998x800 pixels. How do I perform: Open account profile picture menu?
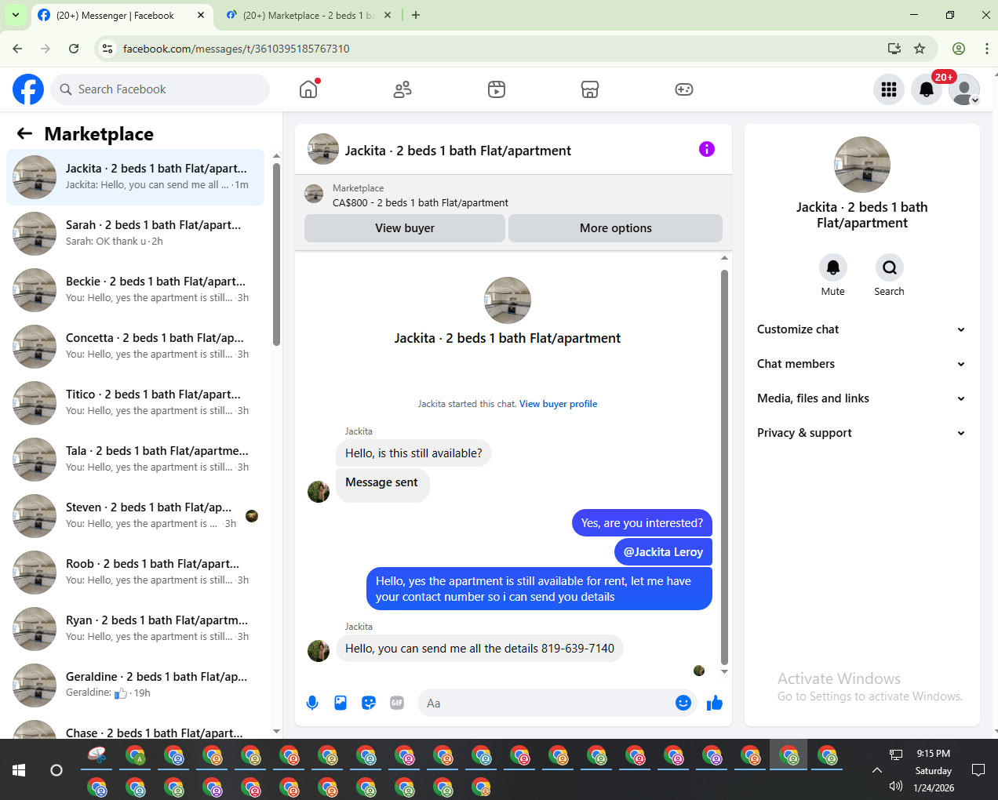coord(964,89)
